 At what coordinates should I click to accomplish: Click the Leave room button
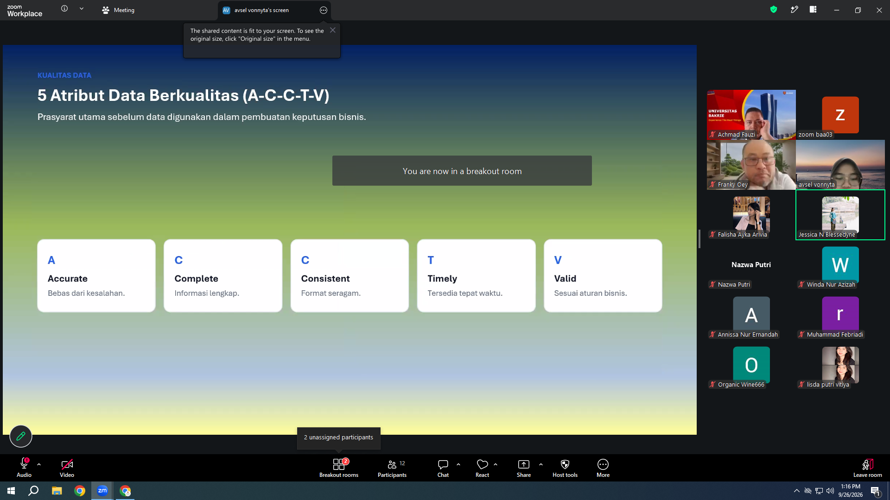coord(868,468)
